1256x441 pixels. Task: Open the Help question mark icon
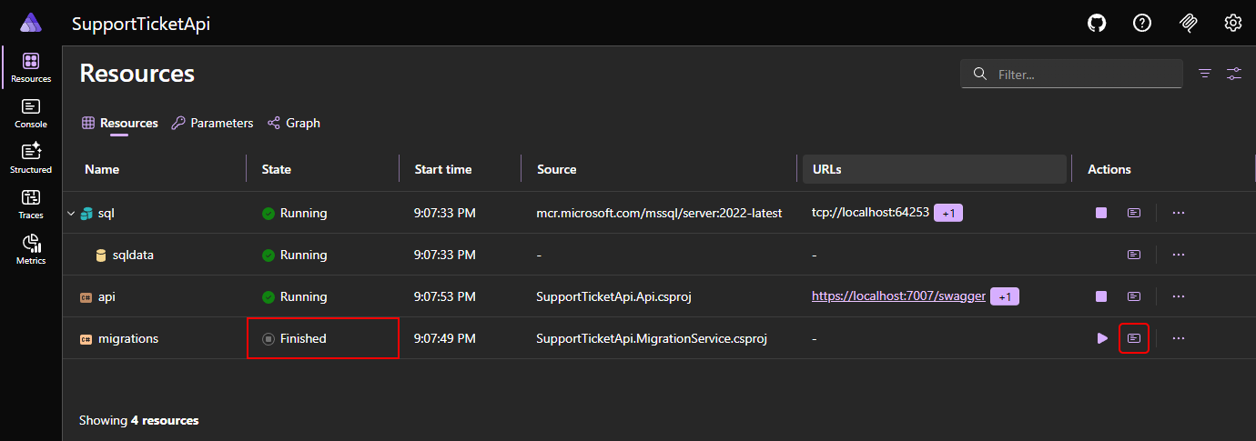click(1142, 23)
